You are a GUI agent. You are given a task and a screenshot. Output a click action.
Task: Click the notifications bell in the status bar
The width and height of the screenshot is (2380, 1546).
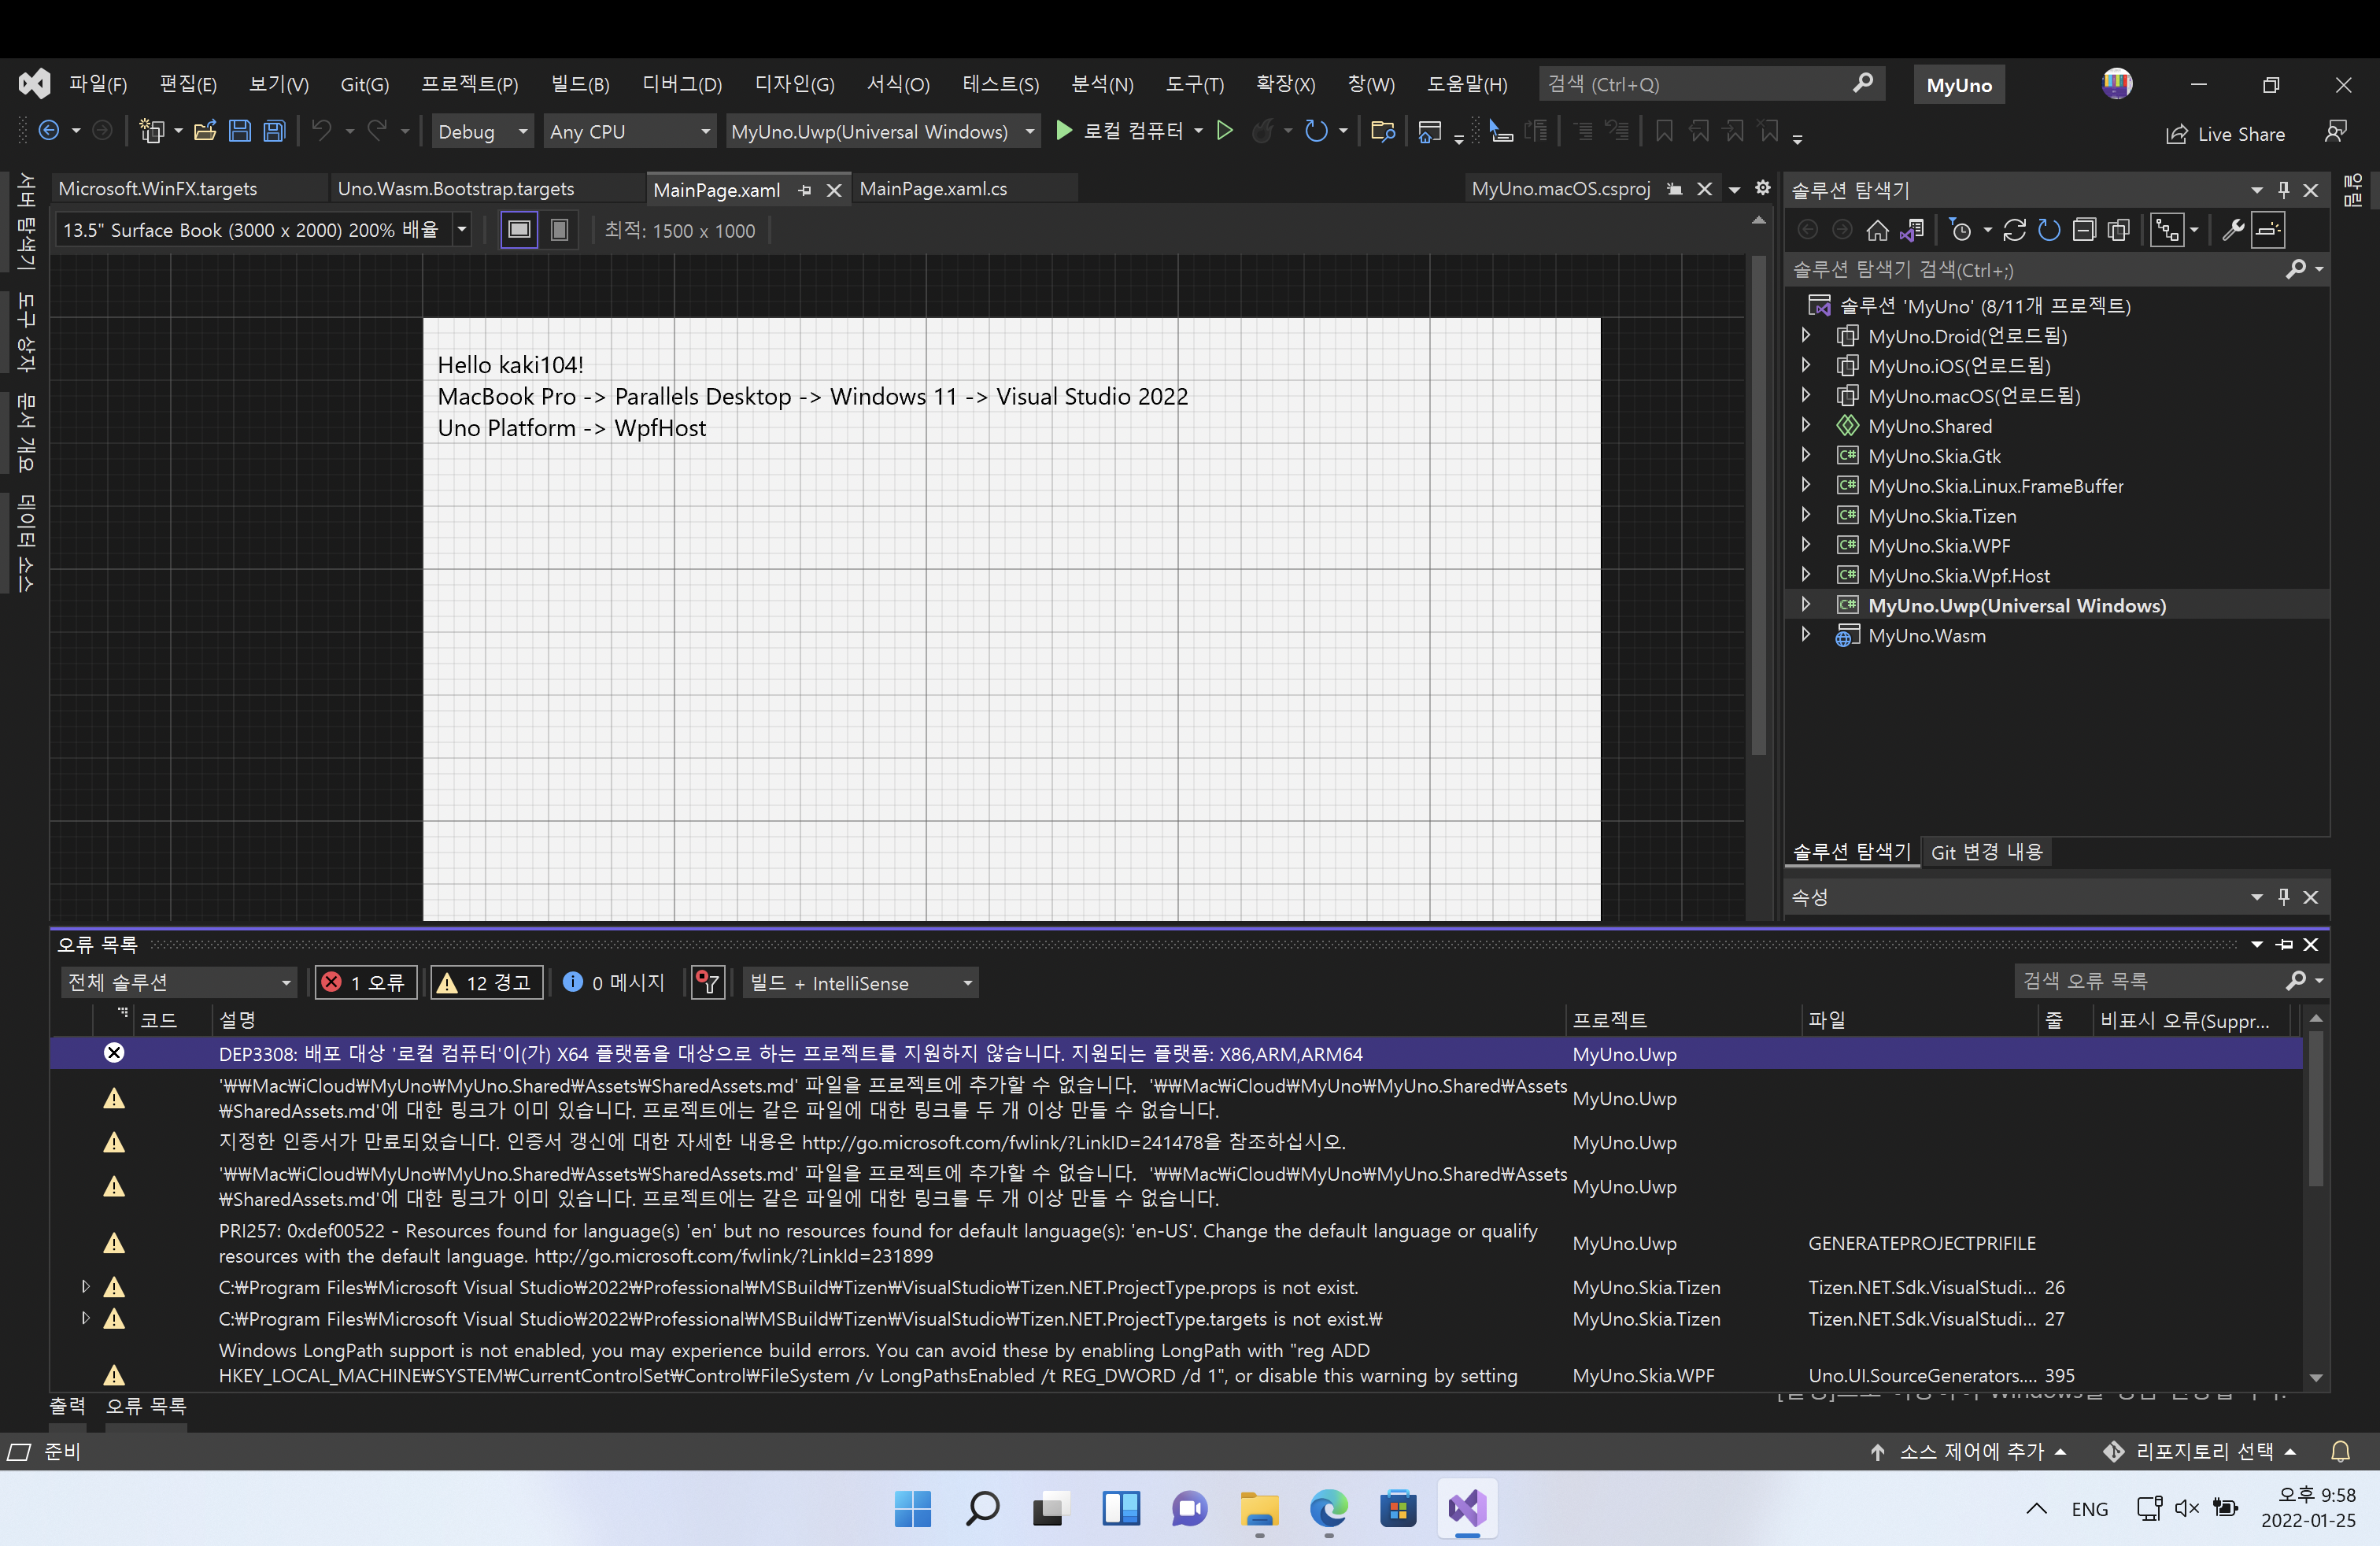click(2340, 1451)
